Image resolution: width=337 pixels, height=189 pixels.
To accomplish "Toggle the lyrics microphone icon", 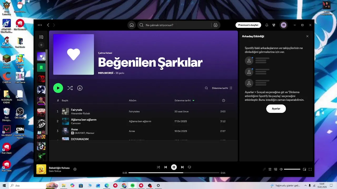I will (264, 169).
